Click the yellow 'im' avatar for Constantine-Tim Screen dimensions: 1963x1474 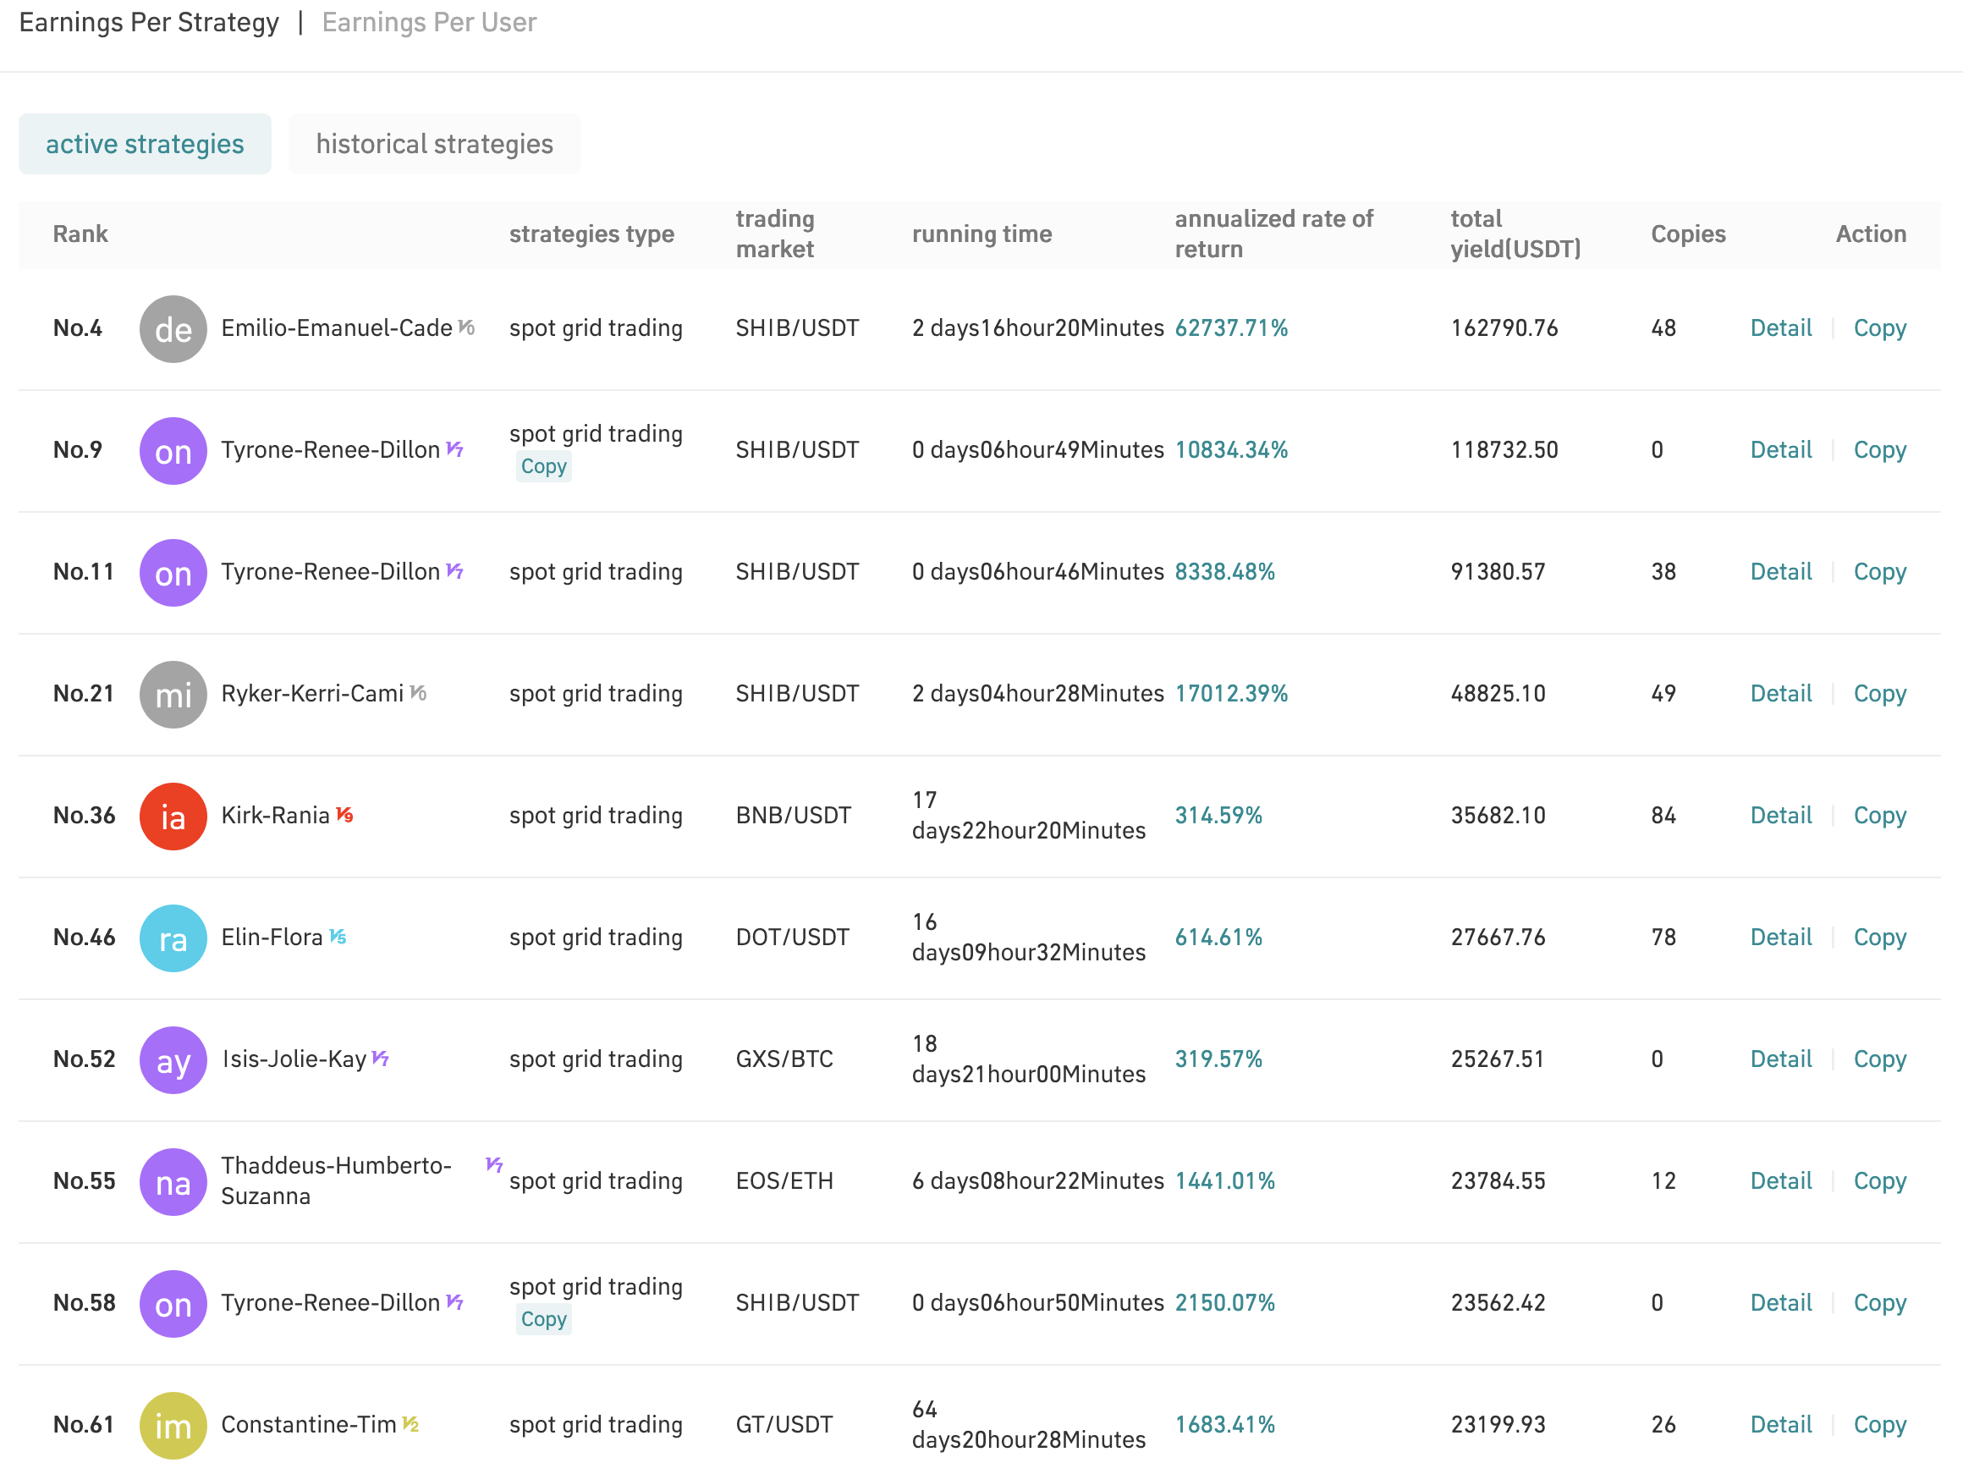tap(173, 1425)
